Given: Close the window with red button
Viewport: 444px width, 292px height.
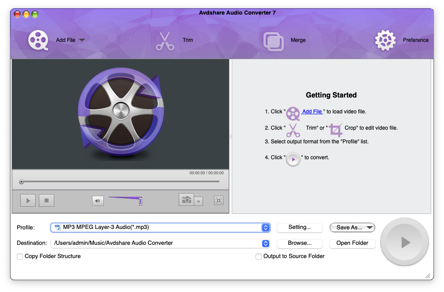Looking at the screenshot, I should [x=17, y=15].
